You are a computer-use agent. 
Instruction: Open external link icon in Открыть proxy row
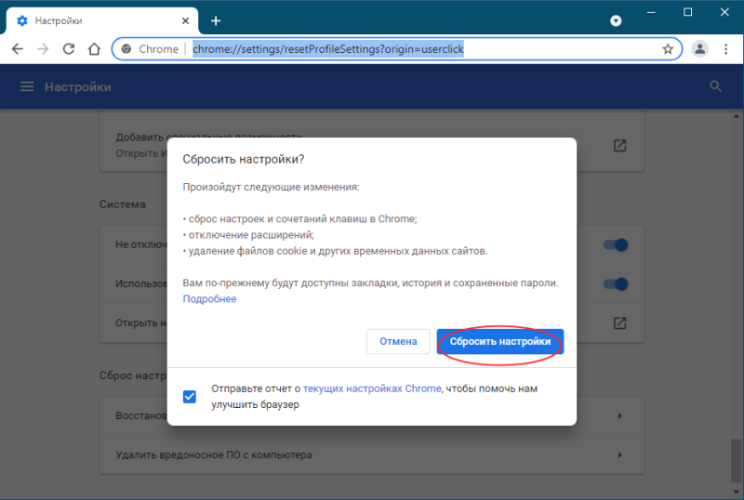(619, 323)
